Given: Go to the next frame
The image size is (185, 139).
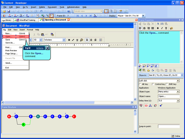Looking at the screenshot, I should point(86,16).
